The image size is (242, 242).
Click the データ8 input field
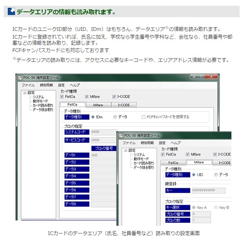tap(104, 204)
